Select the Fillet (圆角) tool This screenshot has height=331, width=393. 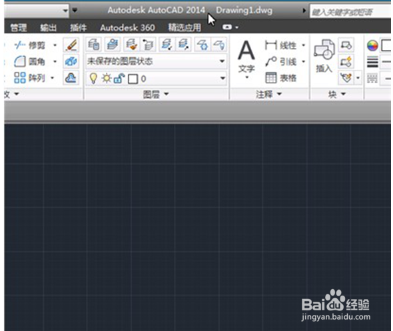click(30, 61)
